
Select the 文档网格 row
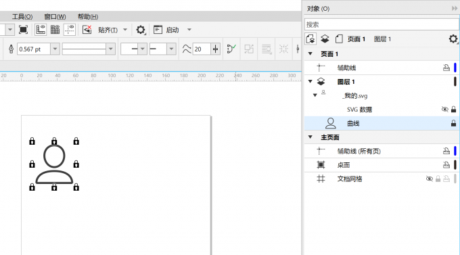point(382,179)
